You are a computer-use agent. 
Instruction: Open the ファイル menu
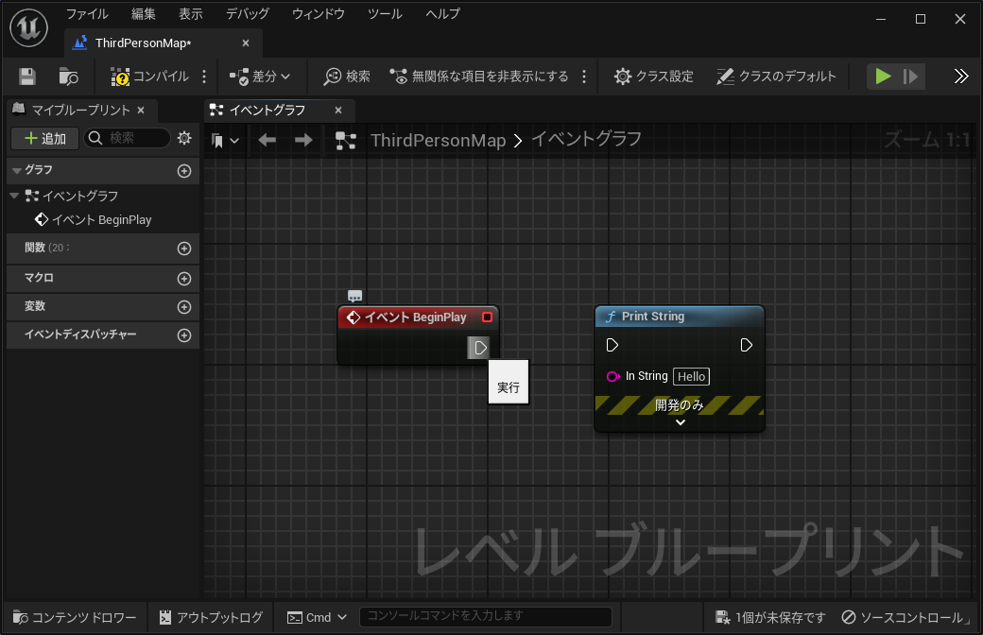pos(87,14)
